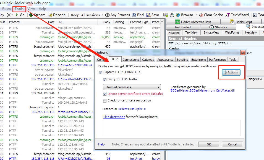Select the Headers inspector tab
Image resolution: width=264 pixels, height=160 pixels.
point(174,33)
